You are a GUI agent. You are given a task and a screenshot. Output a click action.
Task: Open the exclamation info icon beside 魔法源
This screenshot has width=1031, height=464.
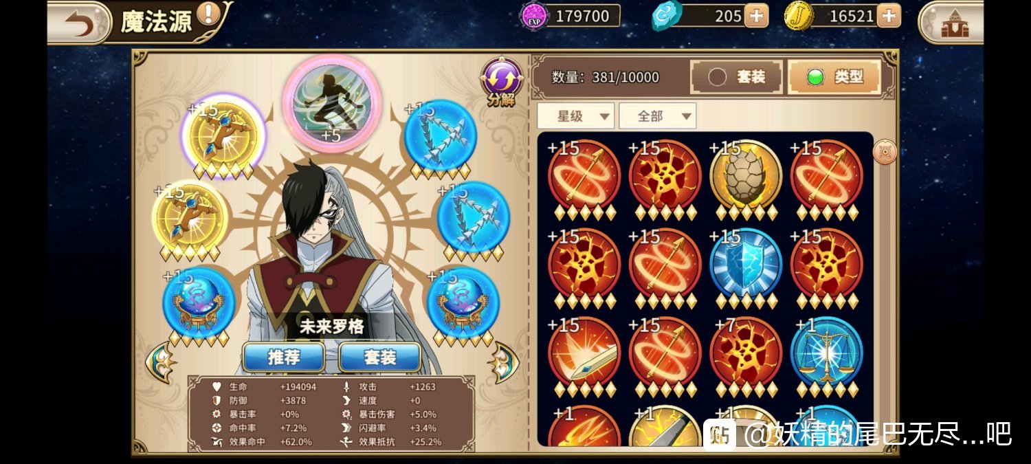pyautogui.click(x=208, y=13)
